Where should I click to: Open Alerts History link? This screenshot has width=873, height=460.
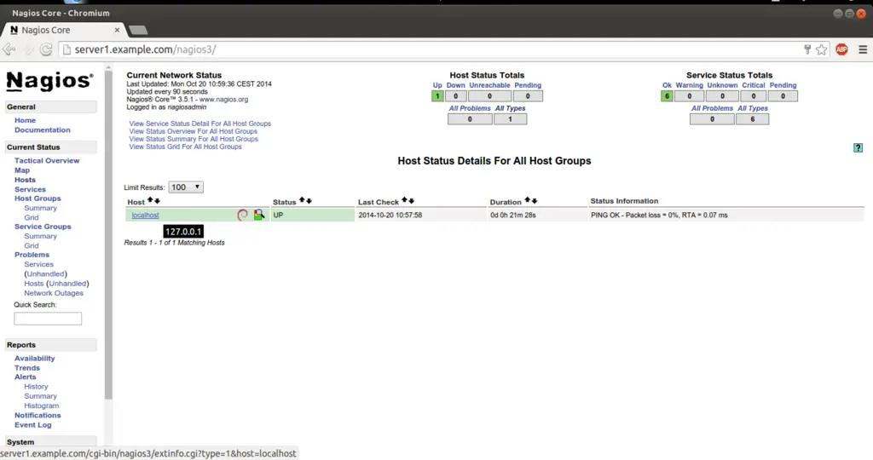coord(36,387)
